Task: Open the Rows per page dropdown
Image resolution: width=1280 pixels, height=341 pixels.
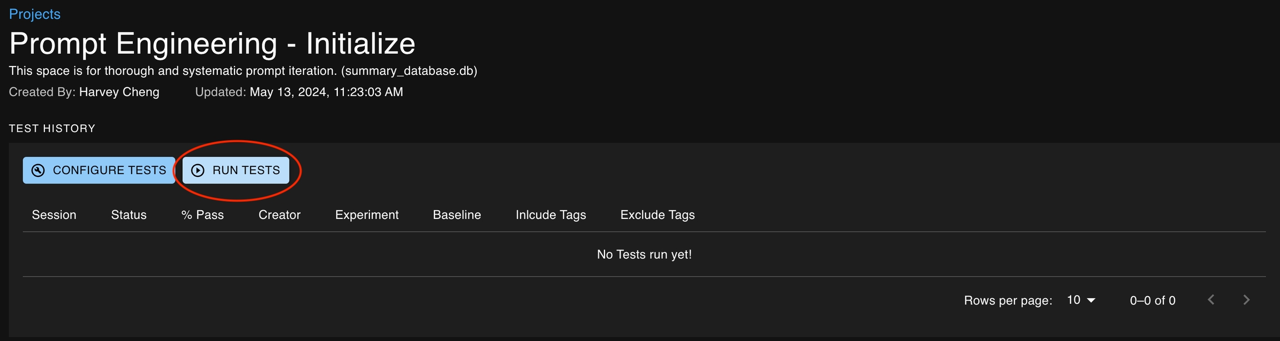Action: (1081, 300)
